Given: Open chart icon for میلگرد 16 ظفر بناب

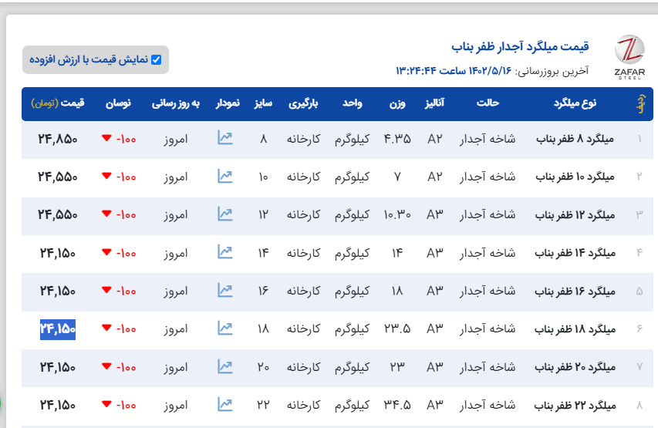Looking at the screenshot, I should pyautogui.click(x=225, y=290).
